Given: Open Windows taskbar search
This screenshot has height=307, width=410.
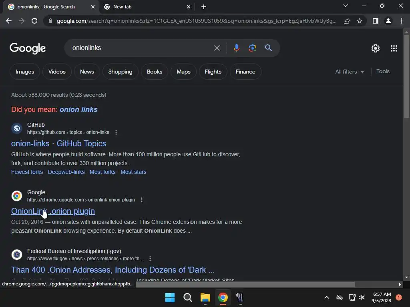Looking at the screenshot, I should 187,297.
